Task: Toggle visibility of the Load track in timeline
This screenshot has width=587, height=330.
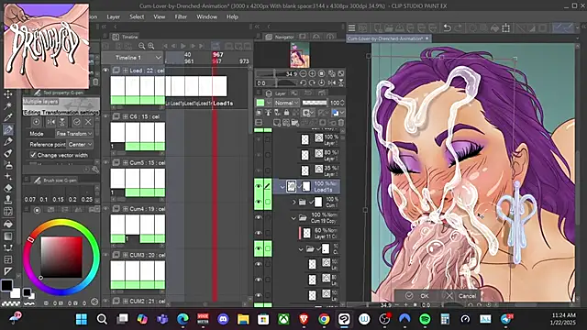Action: click(x=105, y=71)
